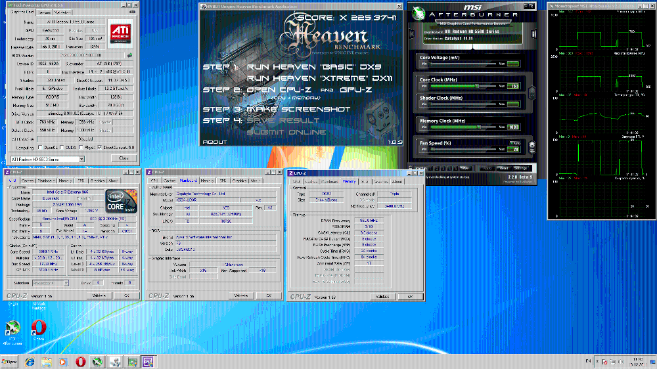Open the Caches tab in the processor CPU-Z window
Viewport: 657px width, 369px height.
tap(27, 181)
